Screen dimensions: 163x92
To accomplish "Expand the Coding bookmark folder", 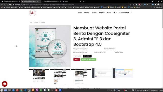I will [x=27, y=7].
